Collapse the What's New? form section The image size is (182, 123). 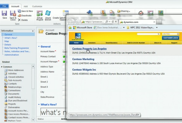[x=39, y=105]
